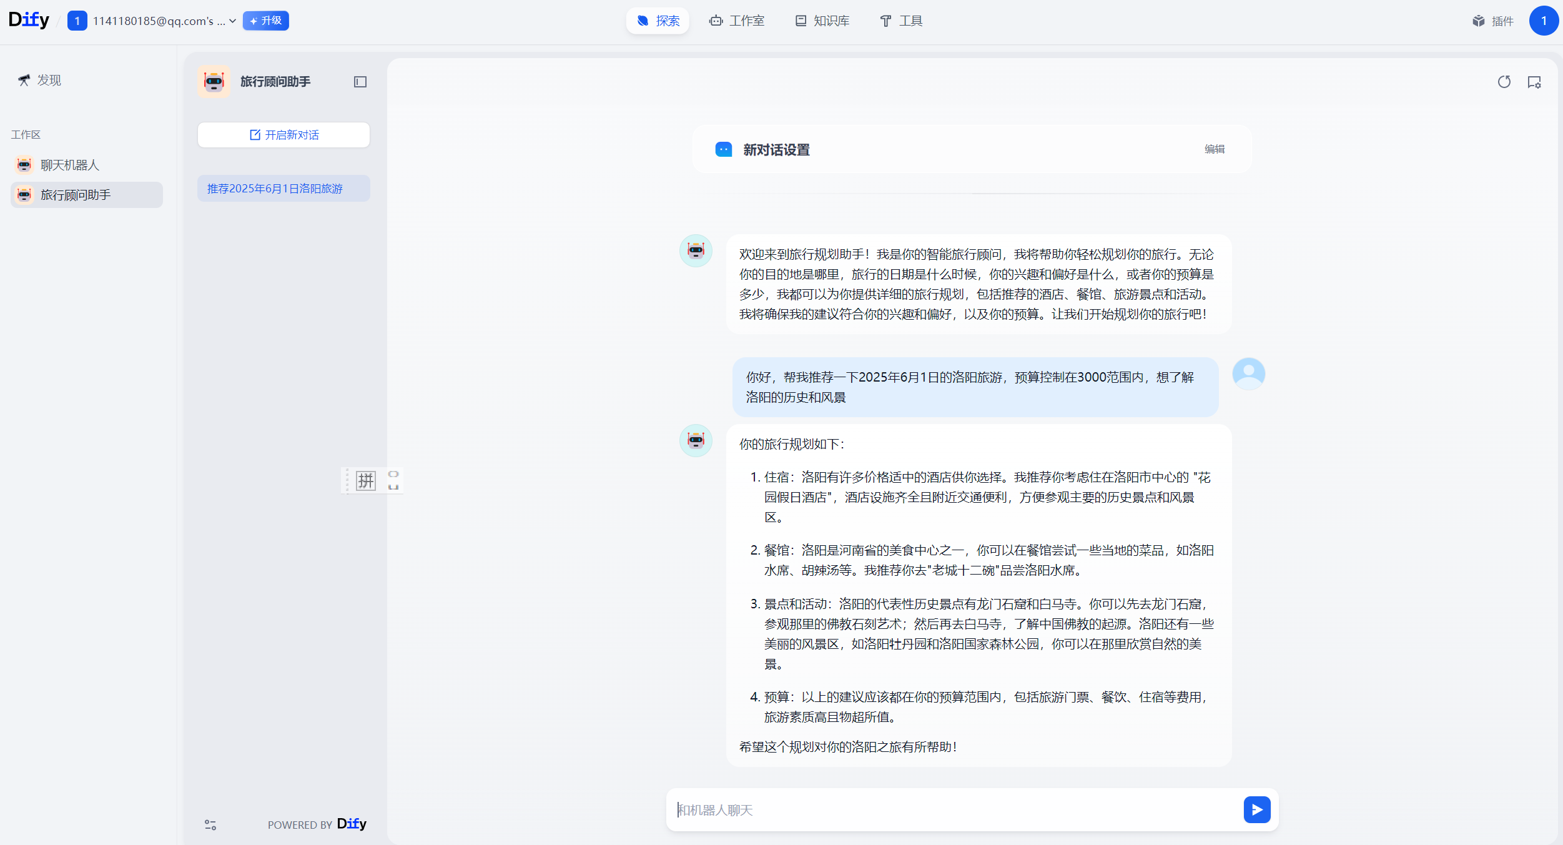Click the settings sliders icon bottom left
This screenshot has width=1563, height=845.
pos(210,825)
